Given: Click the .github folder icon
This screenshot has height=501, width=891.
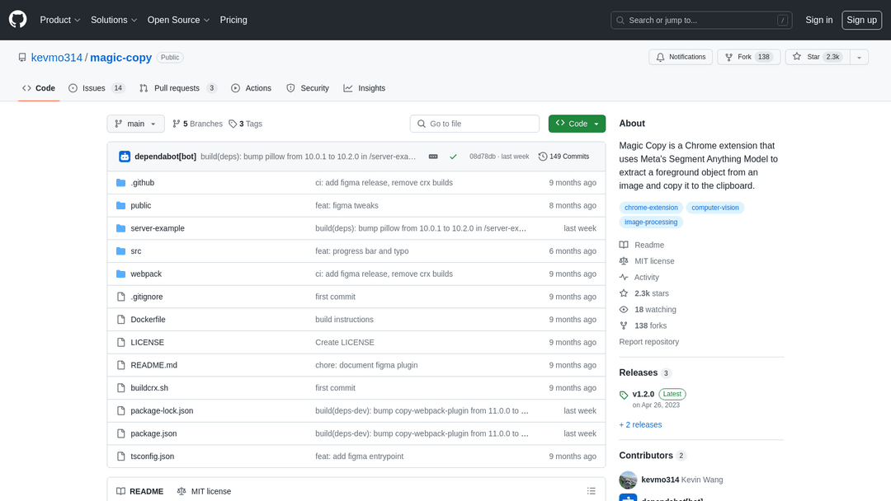Looking at the screenshot, I should pos(120,183).
